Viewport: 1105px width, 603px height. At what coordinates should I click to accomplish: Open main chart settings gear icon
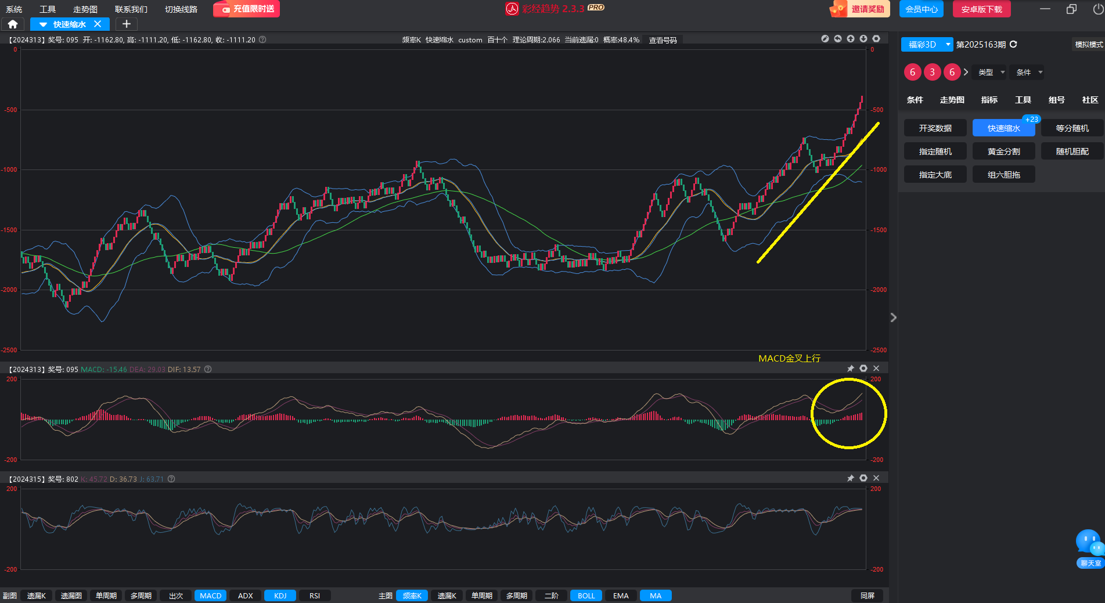pyautogui.click(x=876, y=39)
